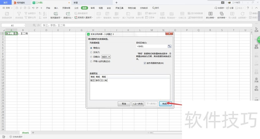This screenshot has height=139, width=260.
Task: Toggle 按负号跟踪负数(M) checkbox
Action: [145, 63]
